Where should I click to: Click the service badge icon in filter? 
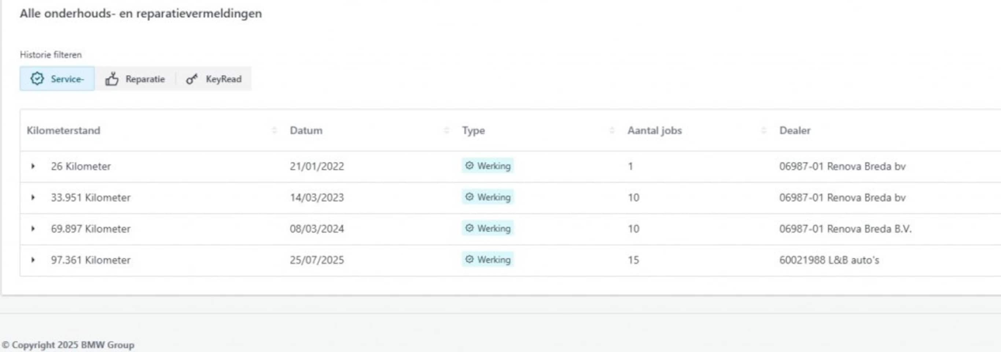coord(37,79)
